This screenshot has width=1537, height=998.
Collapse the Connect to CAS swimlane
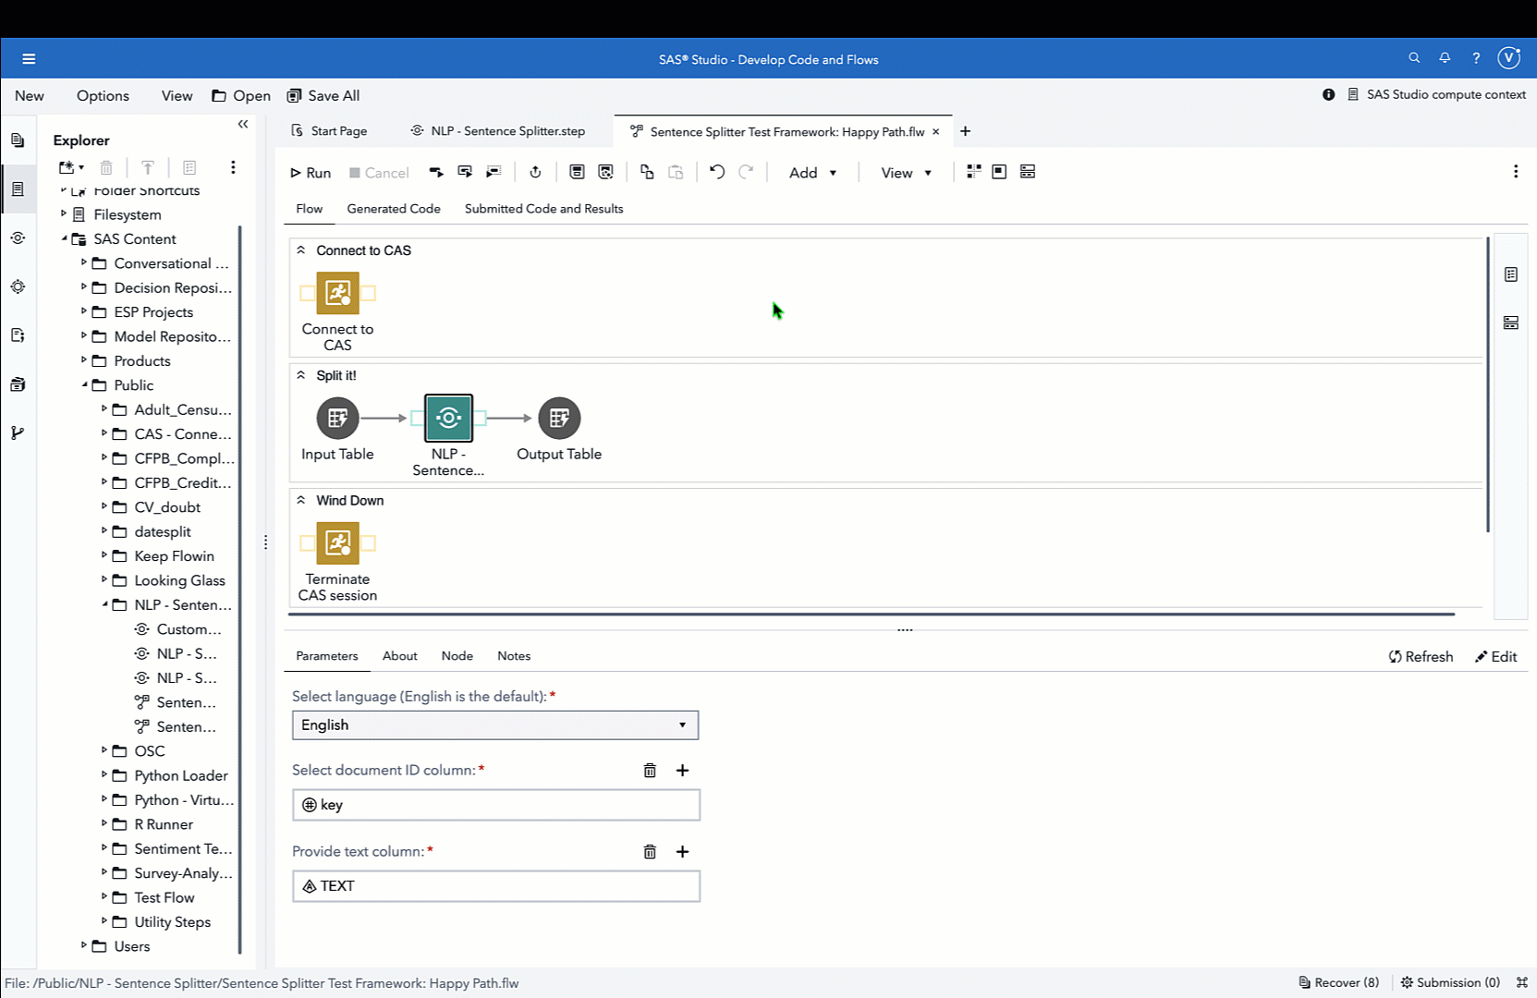pos(300,250)
